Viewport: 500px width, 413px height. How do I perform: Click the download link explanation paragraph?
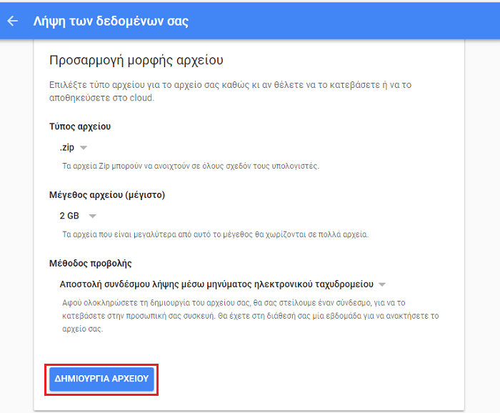click(x=250, y=316)
